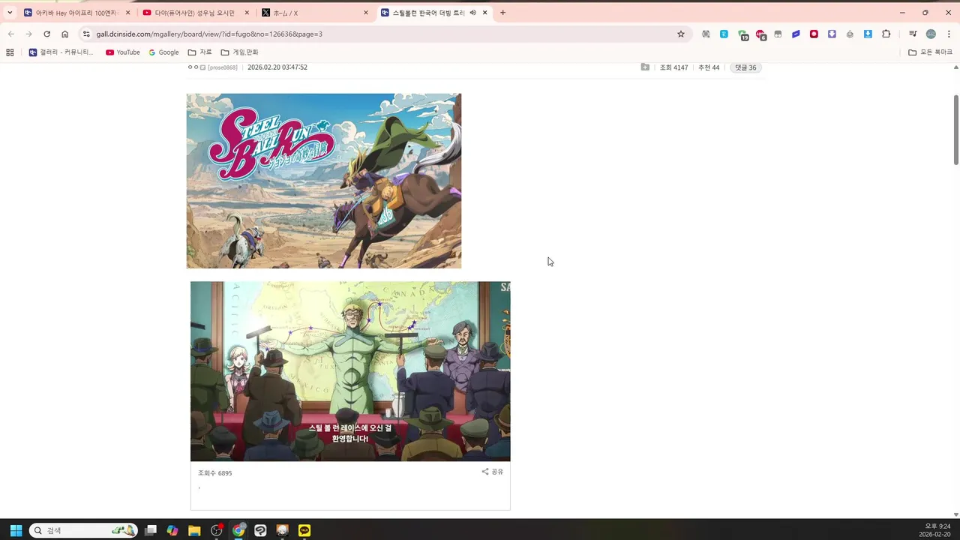Screen dimensions: 960x540
Task: Open Task View in the taskbar
Action: coord(151,530)
